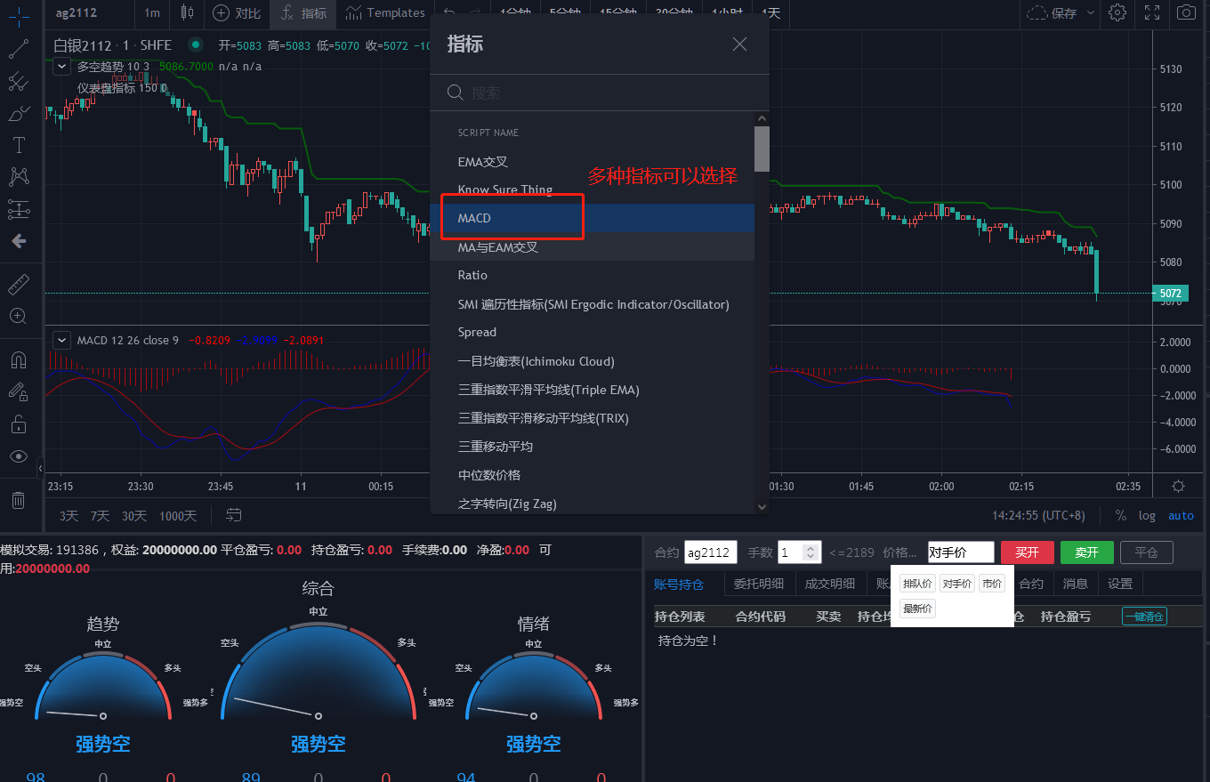The width and height of the screenshot is (1210, 782).
Task: Open the pitchfork drawing tools
Action: click(x=19, y=81)
